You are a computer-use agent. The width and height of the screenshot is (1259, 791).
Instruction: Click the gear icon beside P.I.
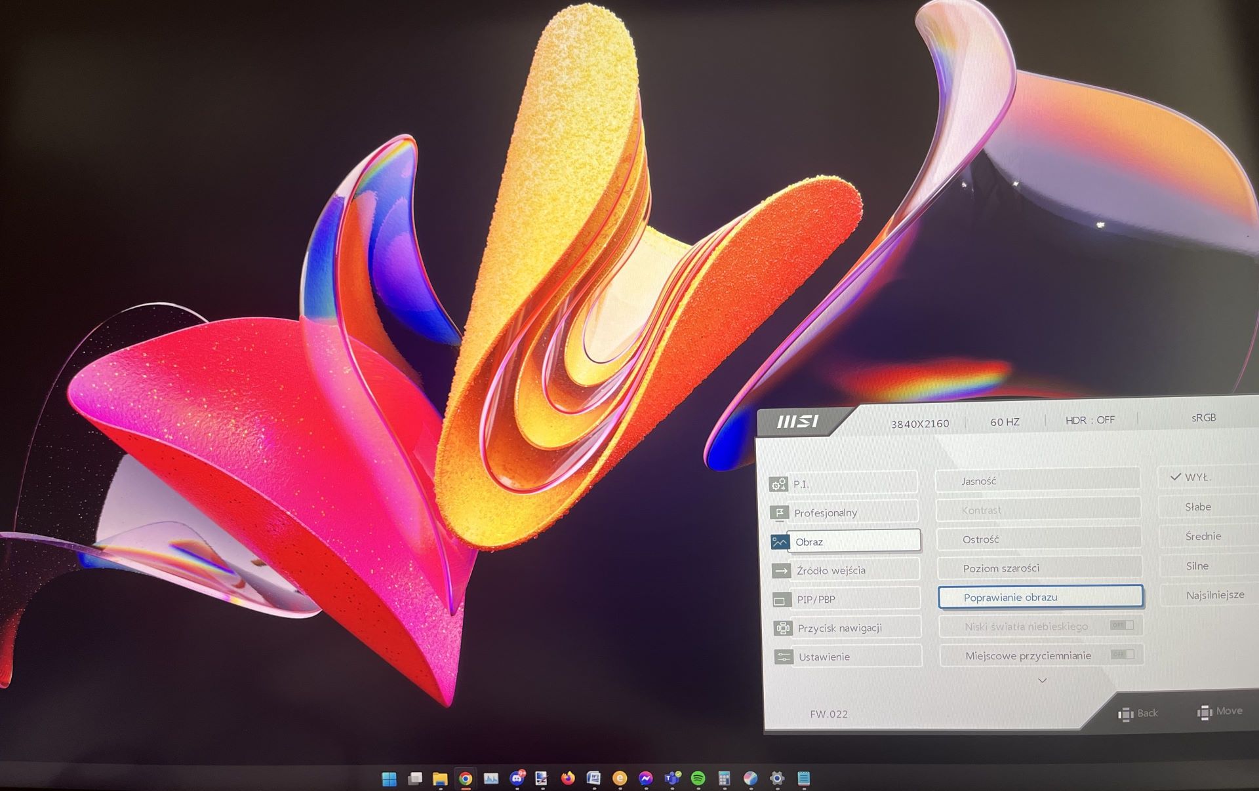pyautogui.click(x=778, y=484)
